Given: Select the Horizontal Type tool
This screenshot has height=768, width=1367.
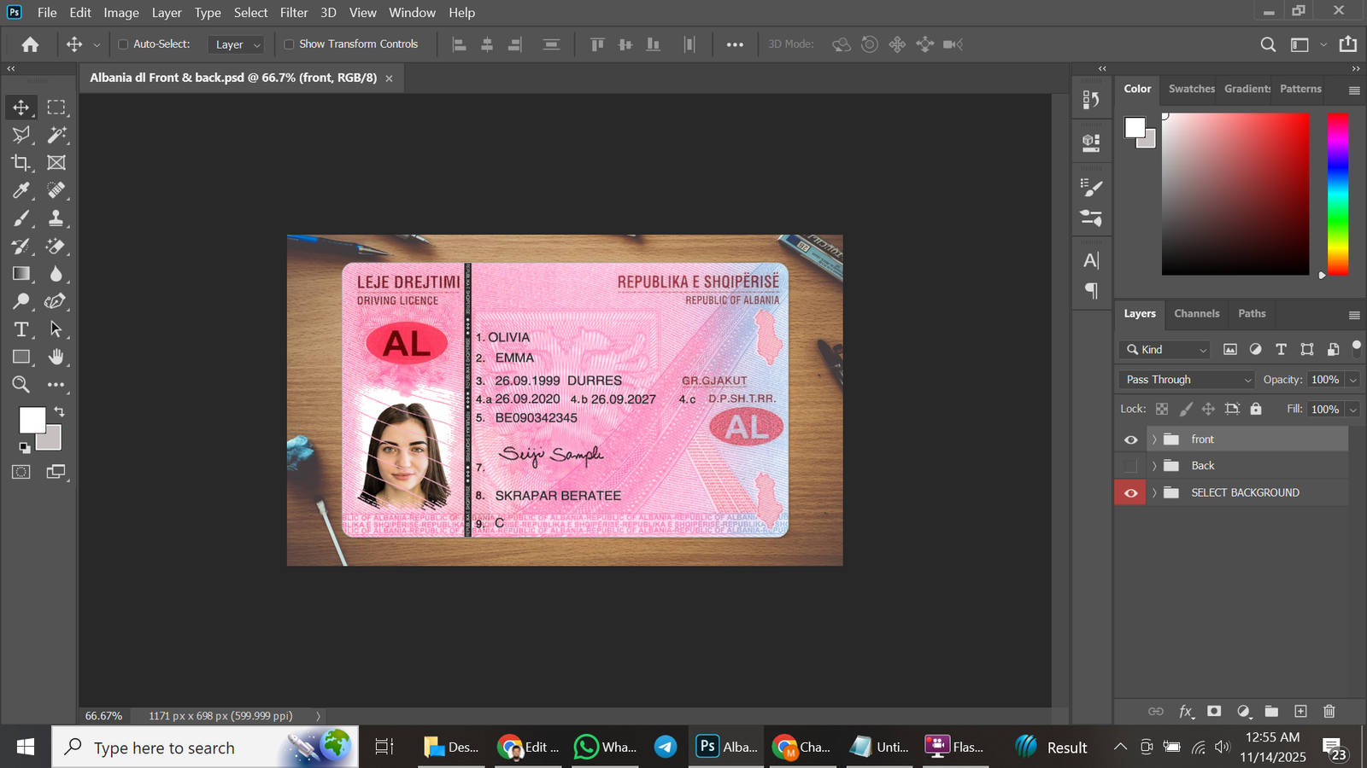Looking at the screenshot, I should click(21, 329).
